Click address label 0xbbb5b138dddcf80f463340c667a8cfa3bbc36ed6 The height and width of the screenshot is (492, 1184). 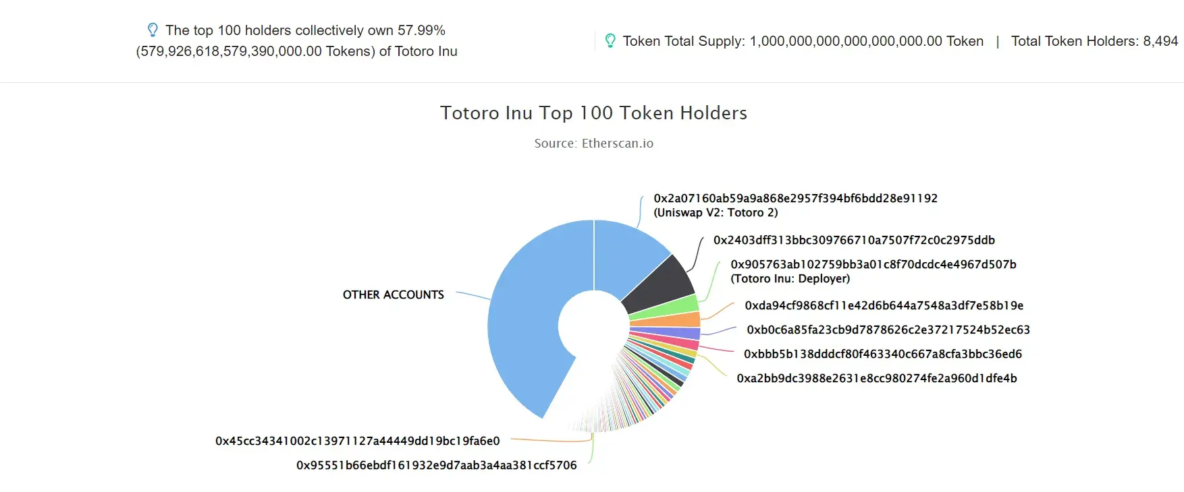pos(883,354)
